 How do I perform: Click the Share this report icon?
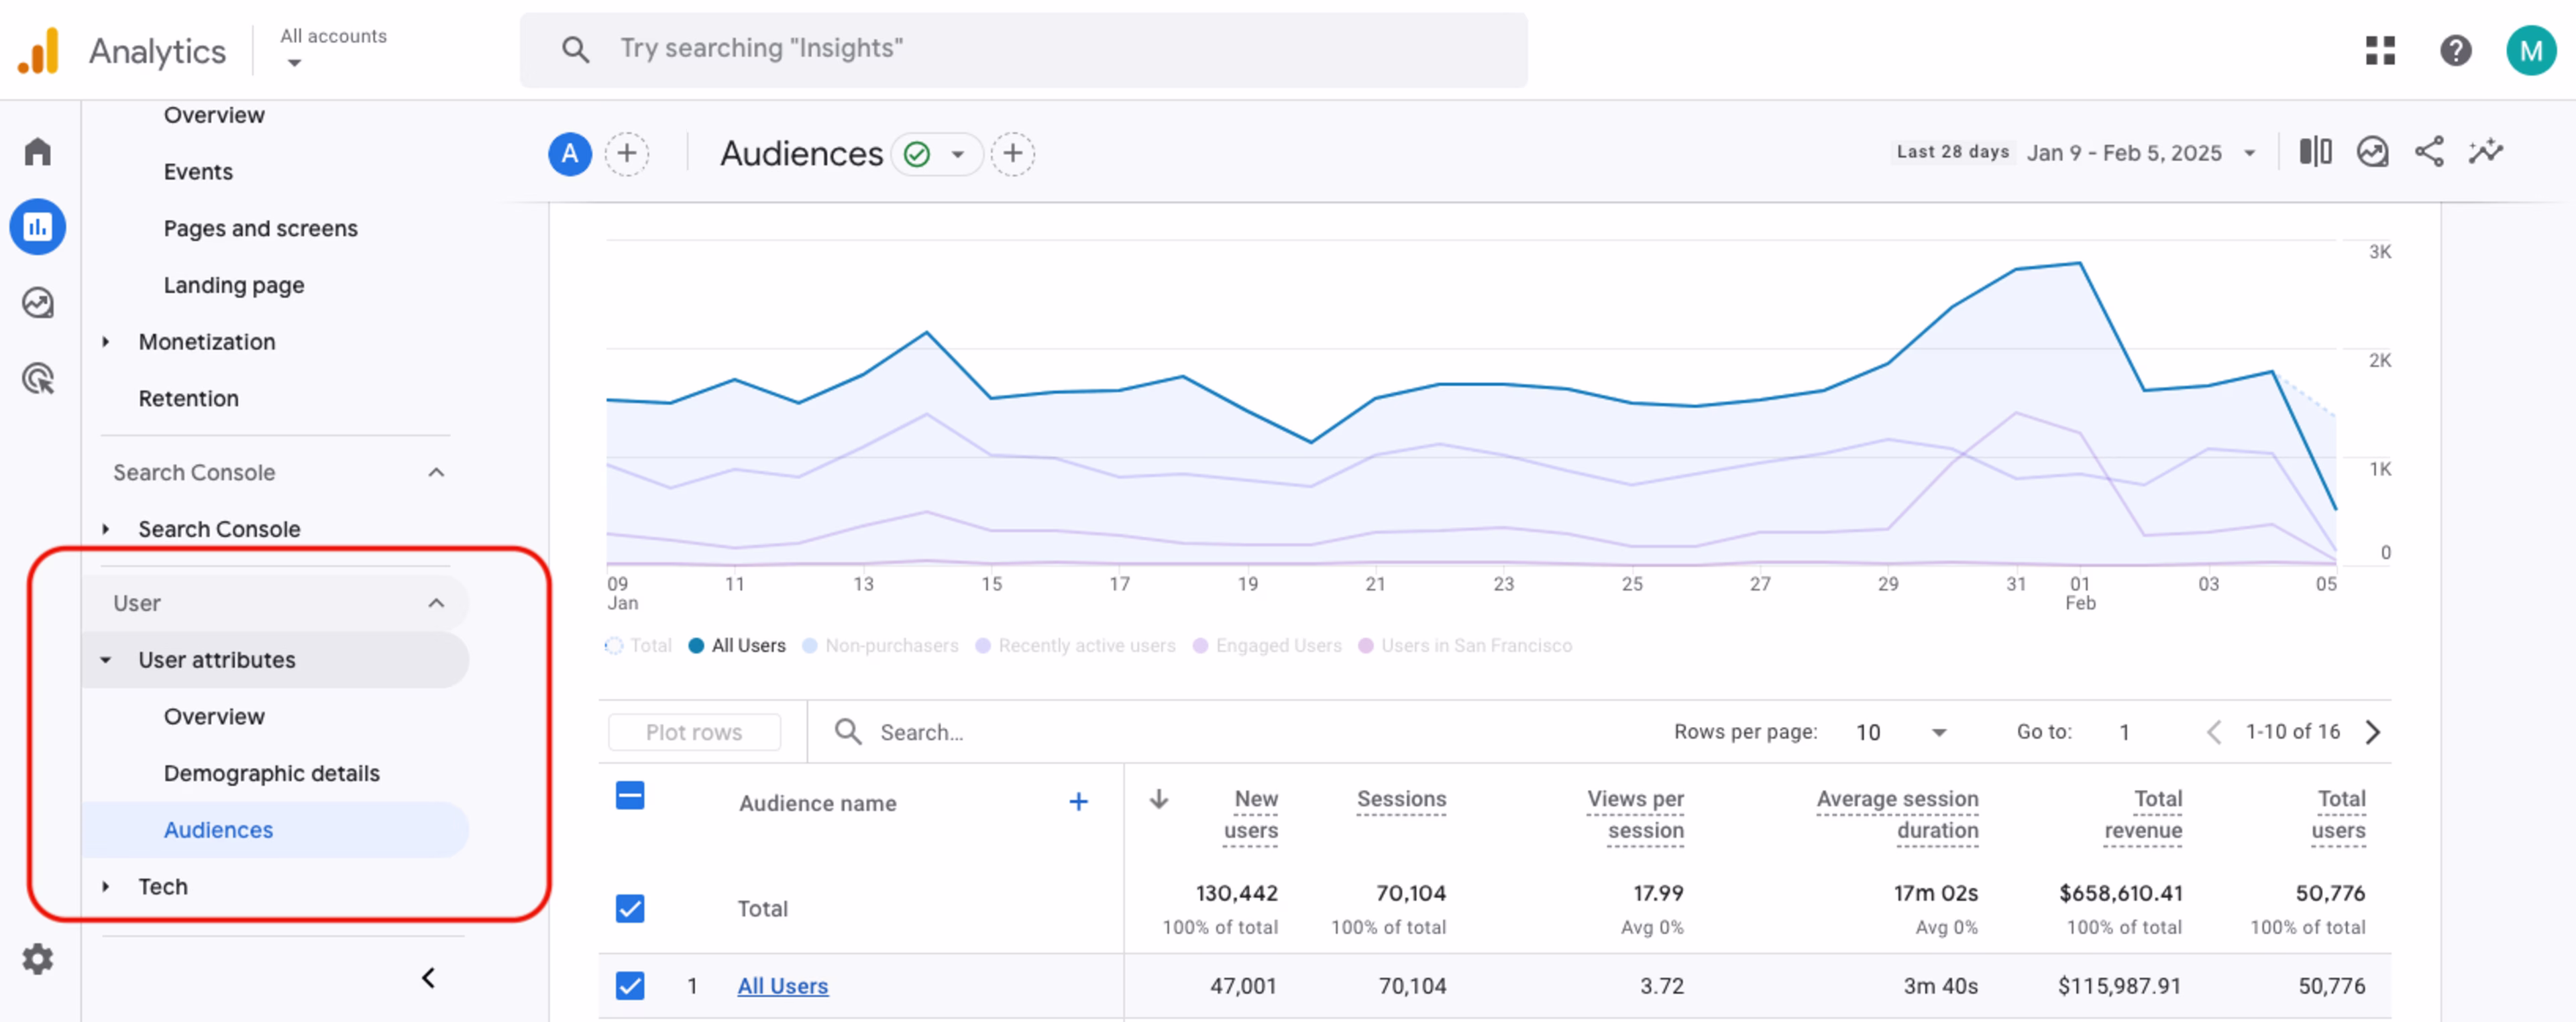click(2429, 152)
